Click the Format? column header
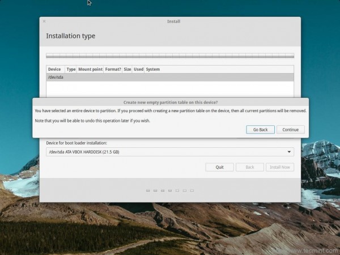 click(x=113, y=69)
